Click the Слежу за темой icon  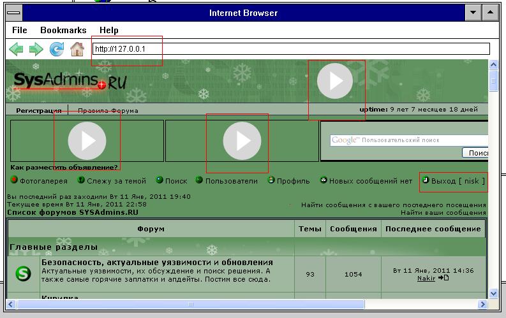pos(81,180)
